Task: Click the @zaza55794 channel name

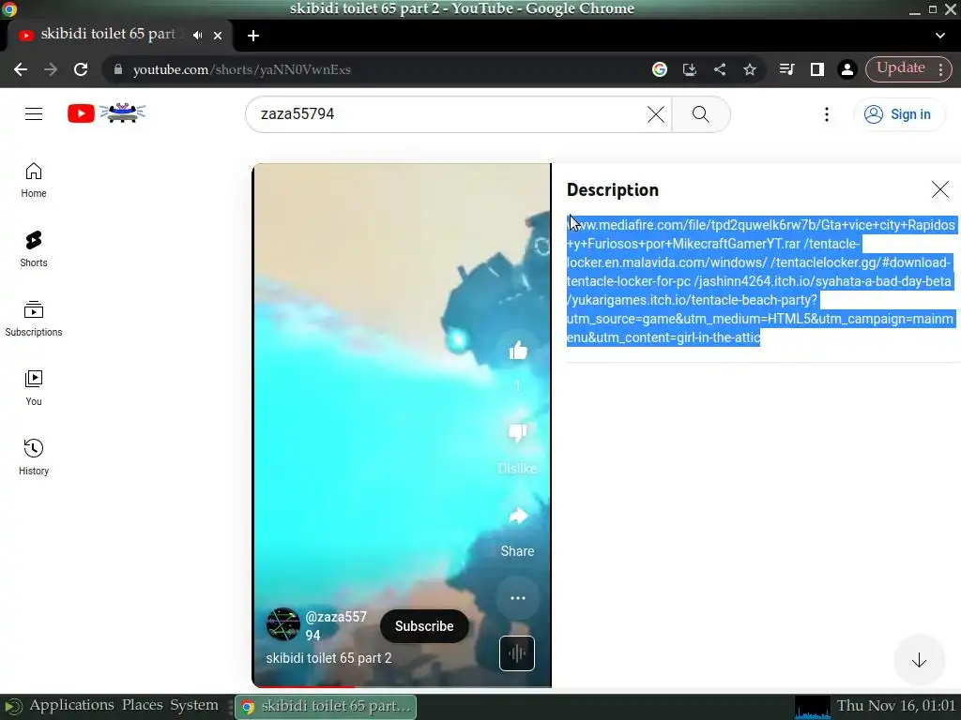Action: coord(336,625)
